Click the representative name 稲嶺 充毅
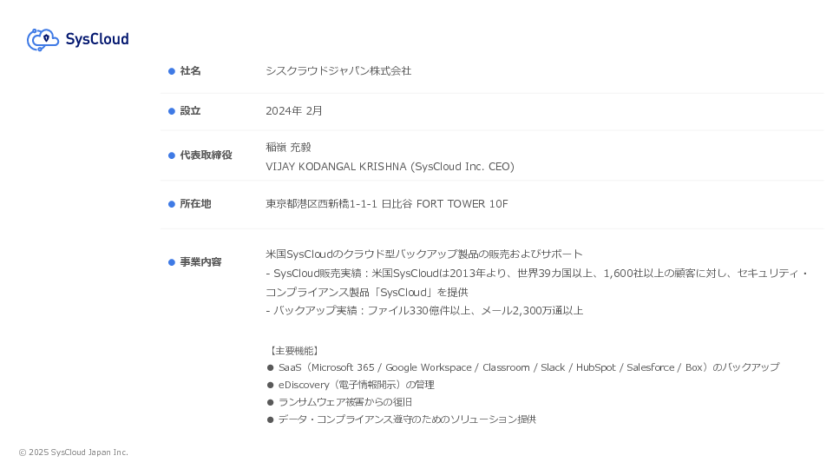833x469 pixels. [x=288, y=148]
